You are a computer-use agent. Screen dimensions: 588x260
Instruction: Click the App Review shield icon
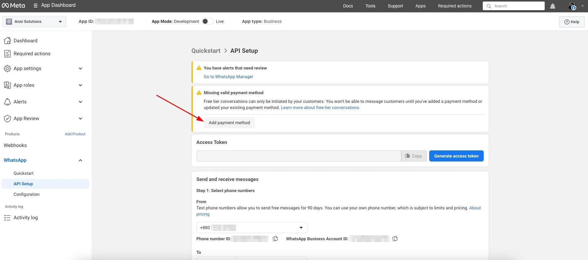pos(7,119)
